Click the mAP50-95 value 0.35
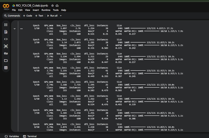 click(133, 90)
